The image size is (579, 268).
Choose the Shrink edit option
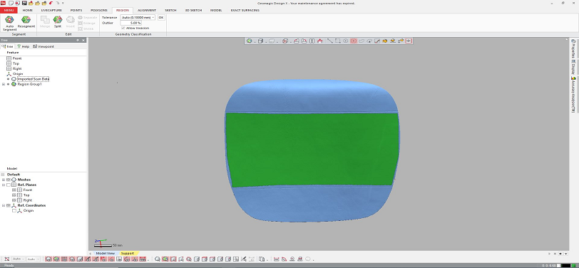coord(86,29)
